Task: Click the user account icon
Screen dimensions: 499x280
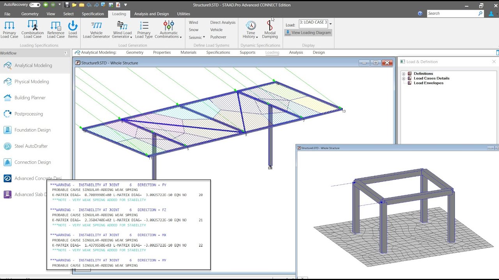Action: coord(491,13)
